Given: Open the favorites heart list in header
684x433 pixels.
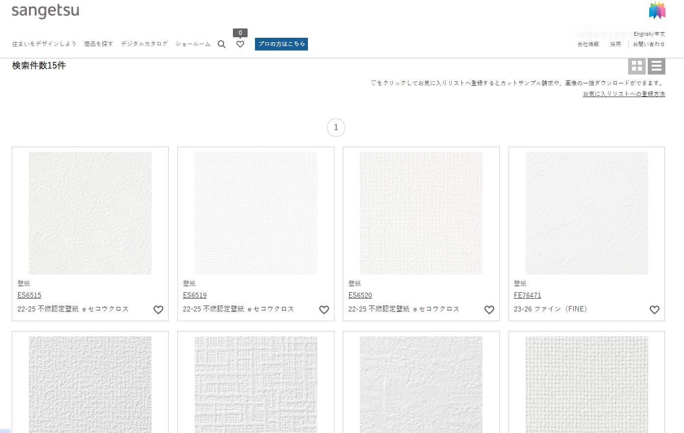Looking at the screenshot, I should click(240, 44).
